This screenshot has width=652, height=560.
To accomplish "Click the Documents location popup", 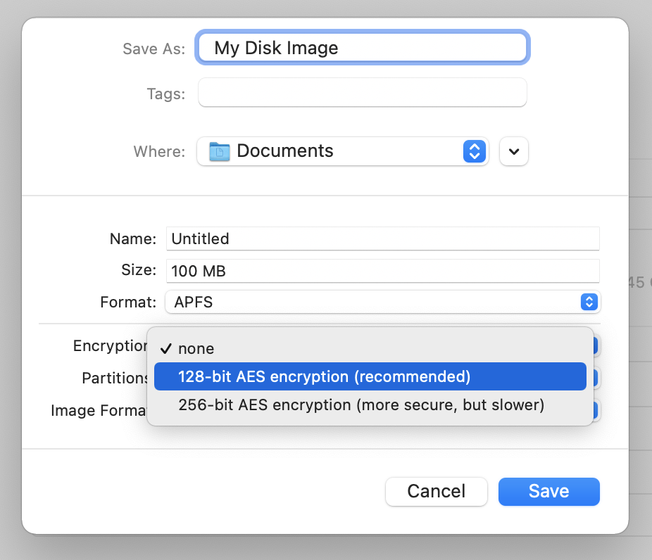I will 343,151.
